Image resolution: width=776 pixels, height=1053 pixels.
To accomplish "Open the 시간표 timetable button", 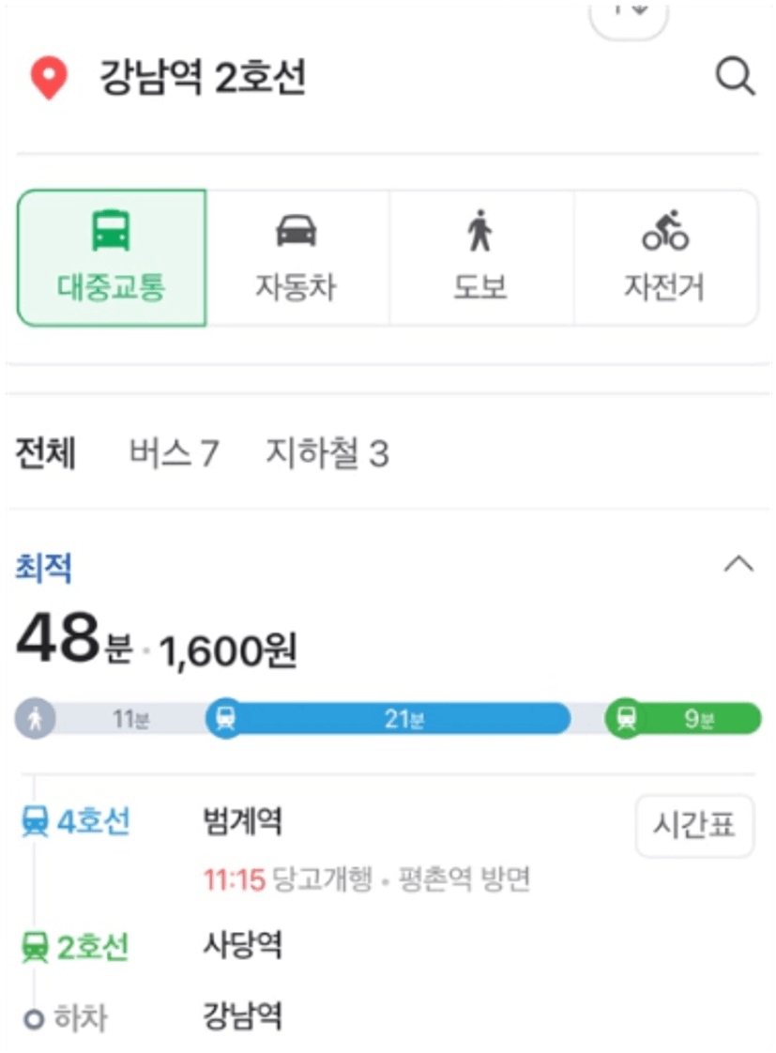I will [x=694, y=826].
